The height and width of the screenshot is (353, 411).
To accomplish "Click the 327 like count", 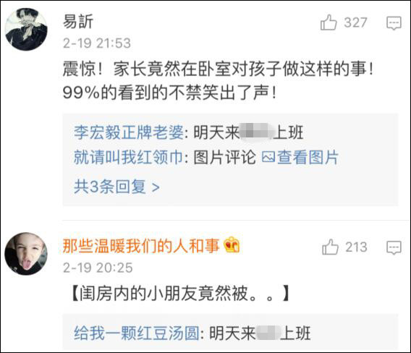I will (355, 22).
